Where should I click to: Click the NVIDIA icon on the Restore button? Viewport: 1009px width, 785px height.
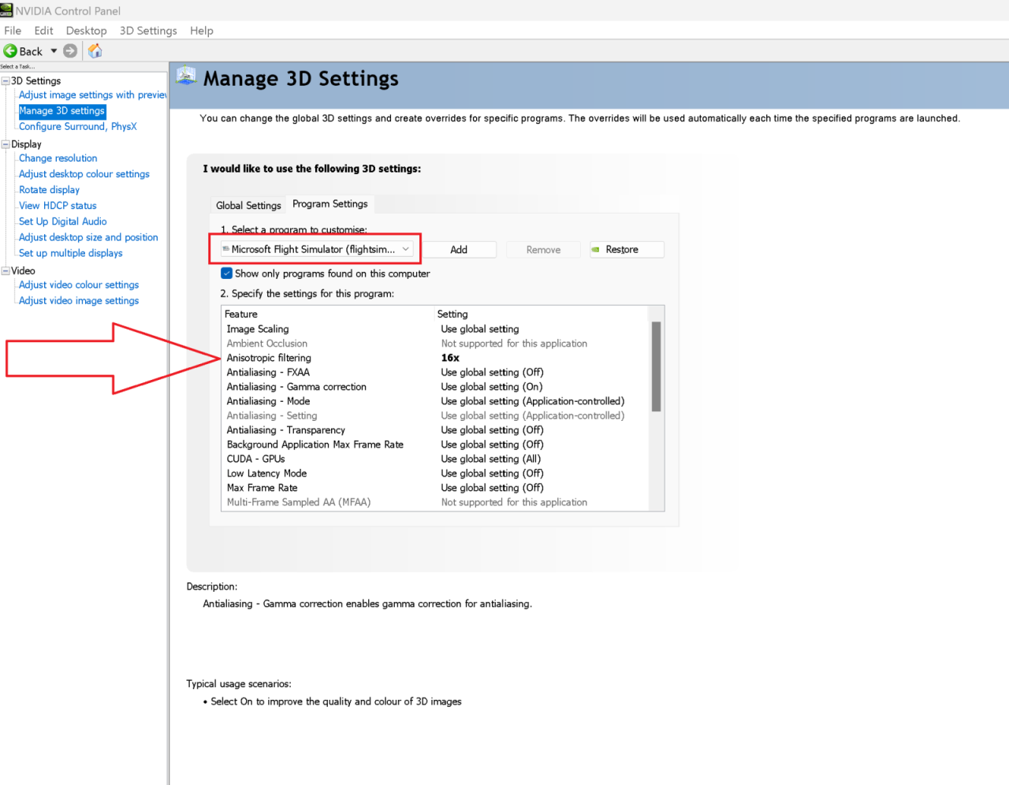[596, 250]
